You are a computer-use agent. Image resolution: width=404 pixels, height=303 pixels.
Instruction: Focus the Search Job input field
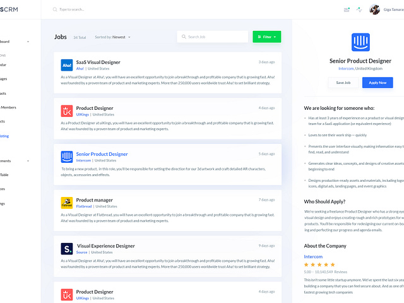coord(212,37)
